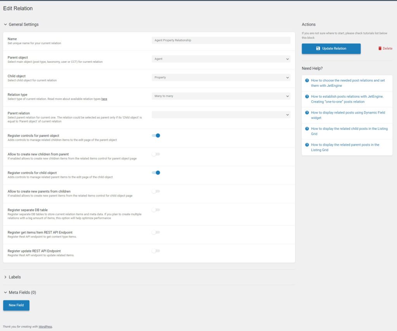Click help icon beside related child posts tutorial
This screenshot has height=331, width=397.
coord(307,129)
